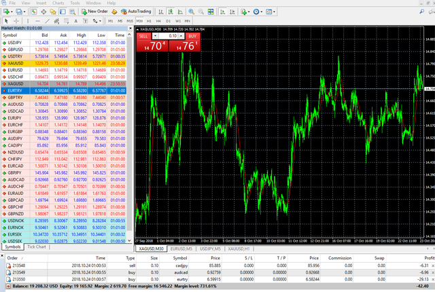The height and width of the screenshot is (292, 435).
Task: Toggle the Data Window icon
Action: (43, 12)
